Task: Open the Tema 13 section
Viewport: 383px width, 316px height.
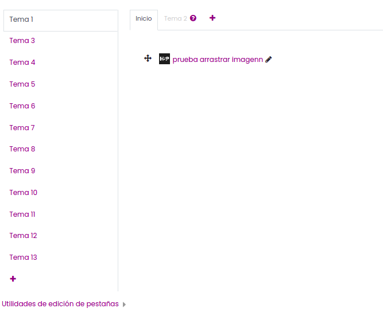Action: 23,257
